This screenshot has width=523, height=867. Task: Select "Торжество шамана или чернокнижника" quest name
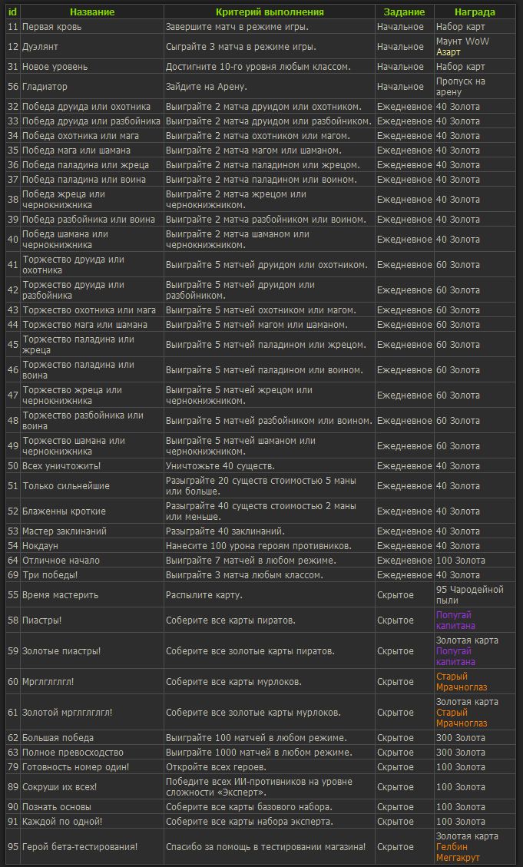pyautogui.click(x=74, y=445)
